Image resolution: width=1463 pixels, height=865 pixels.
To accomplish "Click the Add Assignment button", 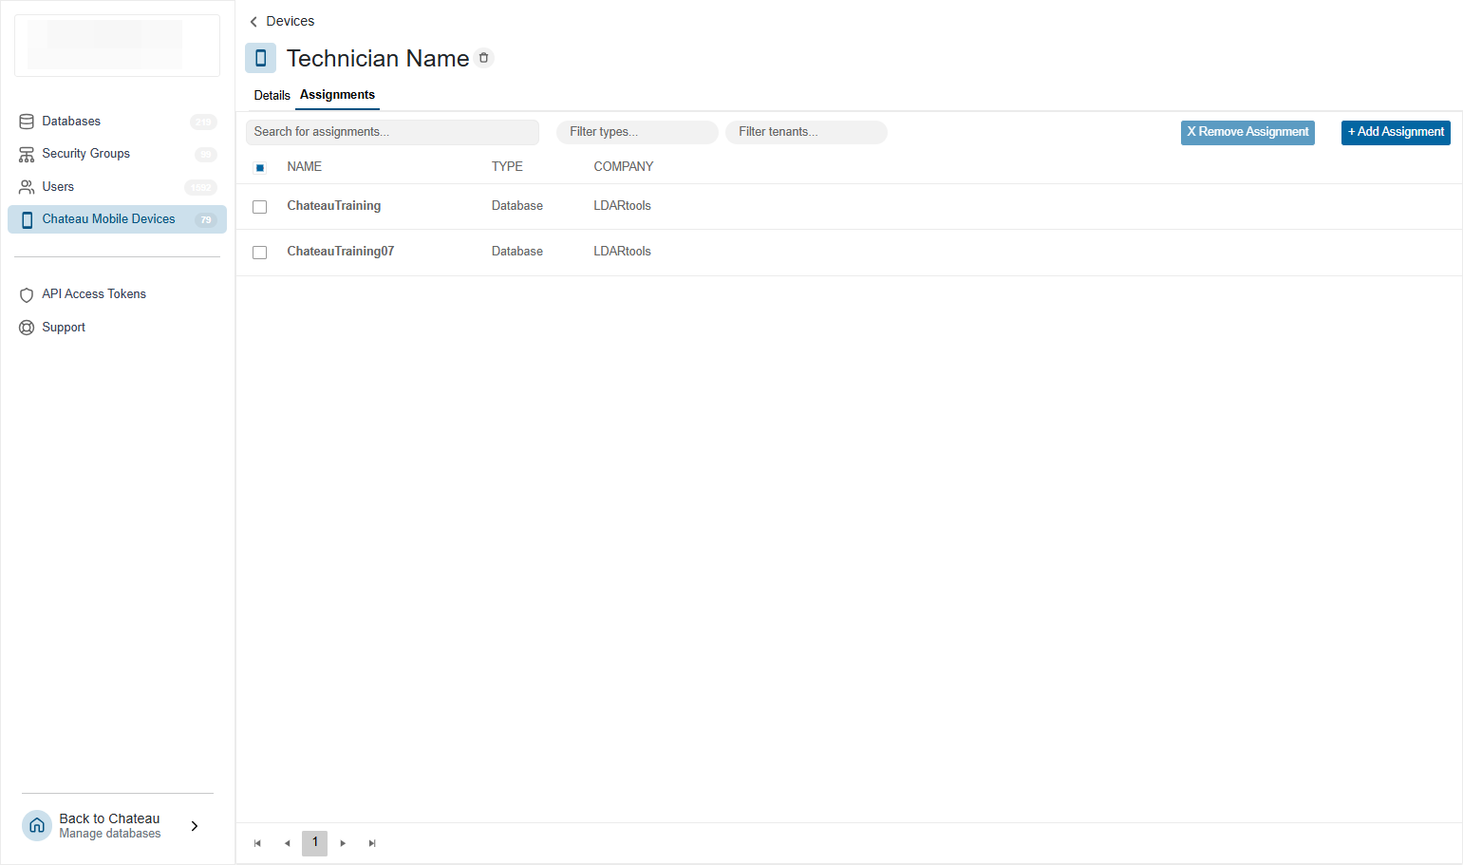I will [1396, 132].
